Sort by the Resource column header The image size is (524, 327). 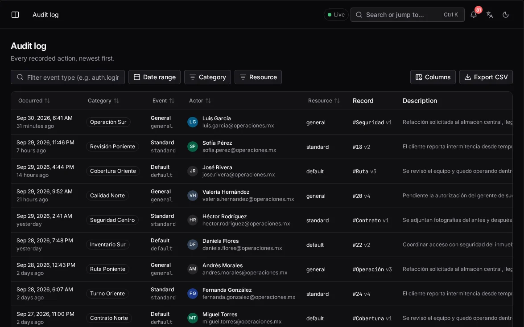(x=324, y=101)
